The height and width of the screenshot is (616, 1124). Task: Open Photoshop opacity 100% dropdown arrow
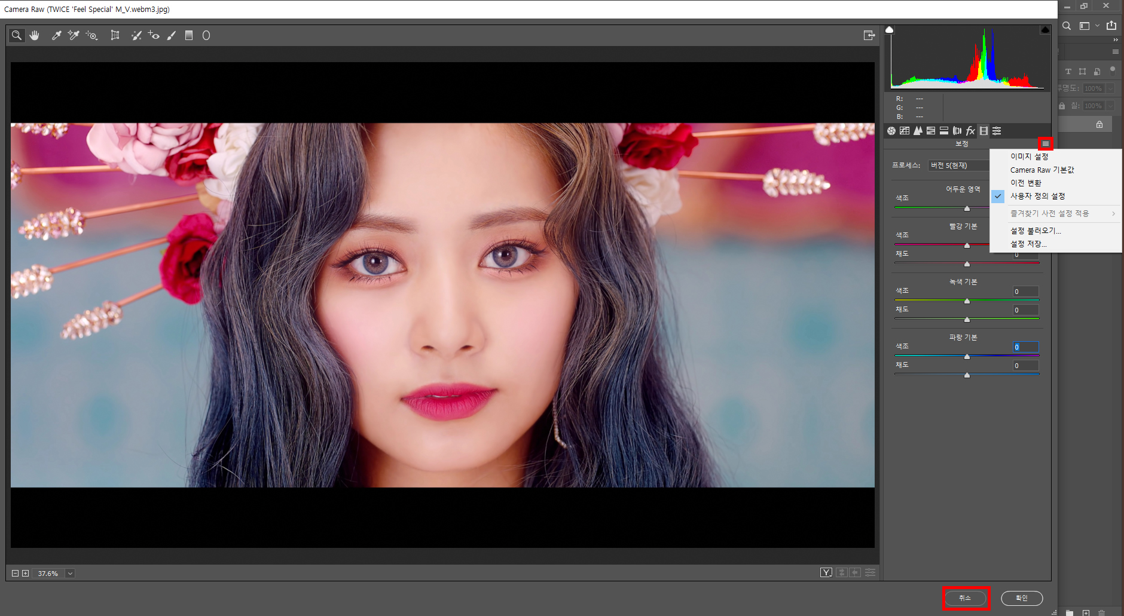pyautogui.click(x=1110, y=88)
